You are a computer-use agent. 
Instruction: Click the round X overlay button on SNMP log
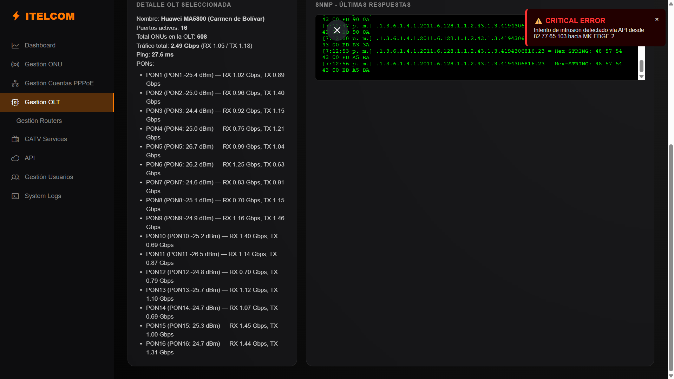337,30
